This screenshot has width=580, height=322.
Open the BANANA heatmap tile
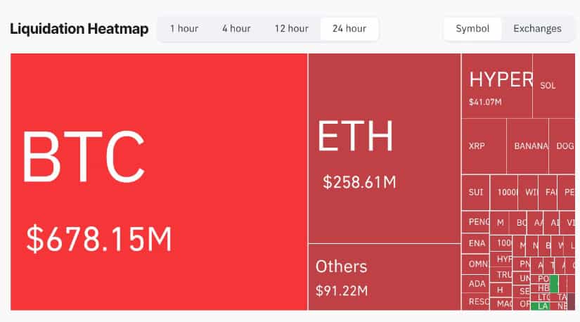(528, 146)
